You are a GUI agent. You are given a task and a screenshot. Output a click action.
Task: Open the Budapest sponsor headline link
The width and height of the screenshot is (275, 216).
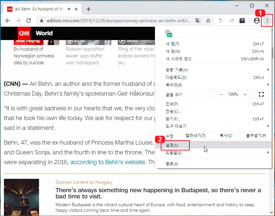coord(158,193)
